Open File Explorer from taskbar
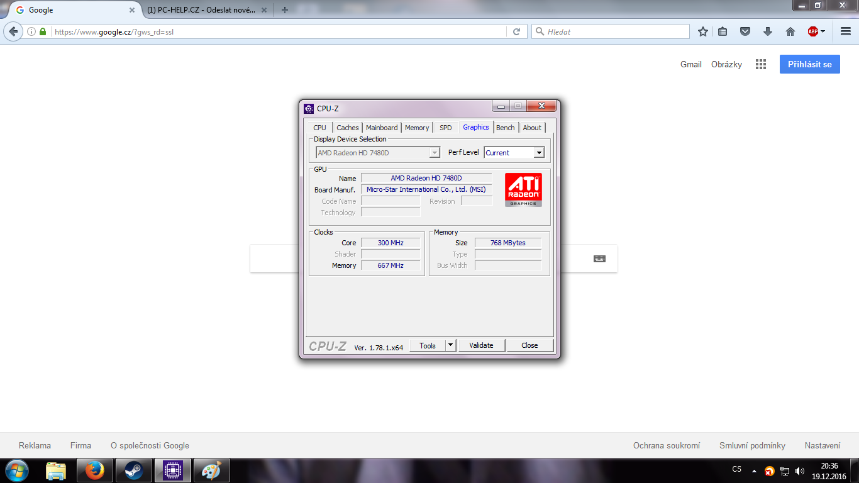 coord(56,470)
